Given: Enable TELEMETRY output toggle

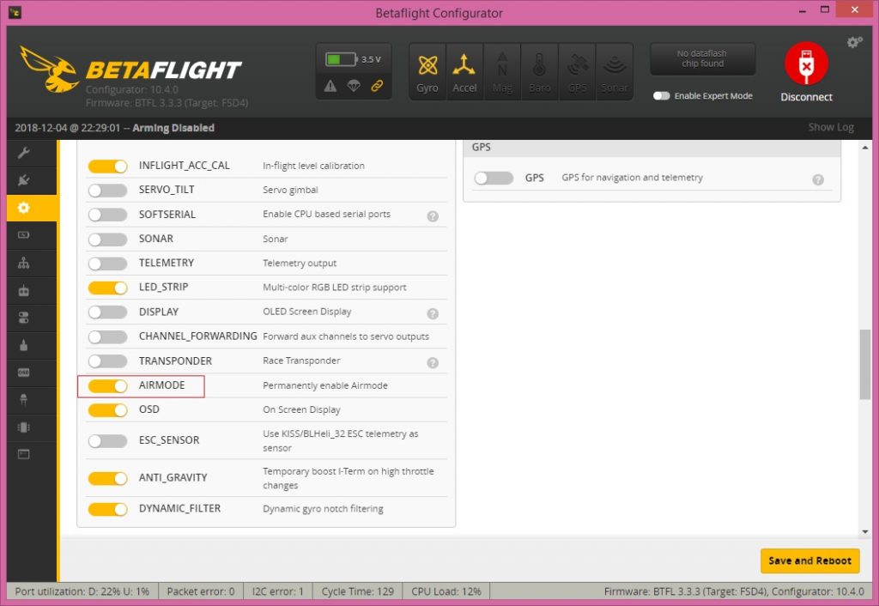Looking at the screenshot, I should click(x=107, y=264).
